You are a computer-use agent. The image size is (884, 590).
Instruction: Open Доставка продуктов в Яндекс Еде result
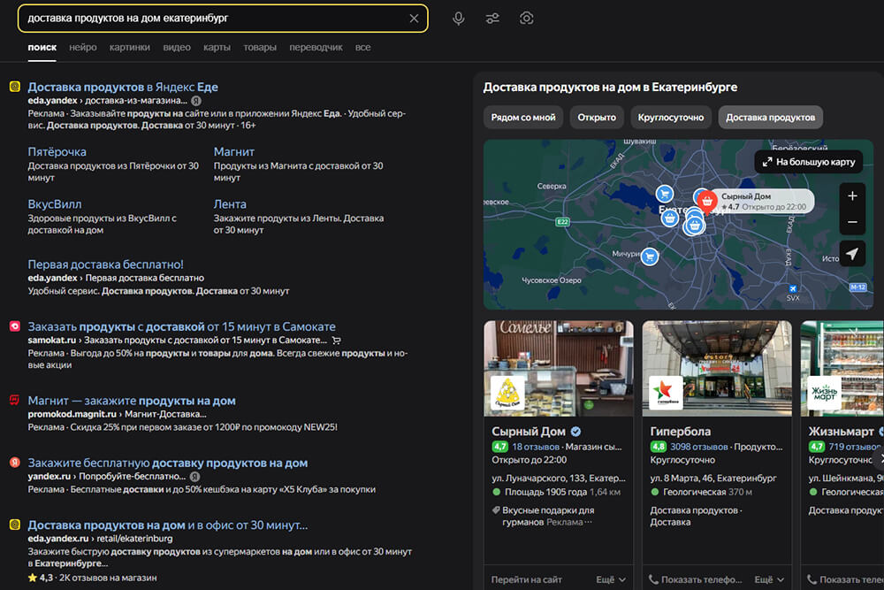(123, 87)
